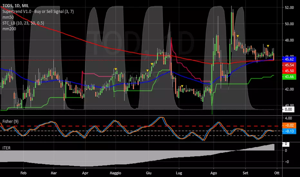This screenshot has width=300, height=177.
Task: Click the 4.00 Fisher axis label
Action: (x=288, y=118)
